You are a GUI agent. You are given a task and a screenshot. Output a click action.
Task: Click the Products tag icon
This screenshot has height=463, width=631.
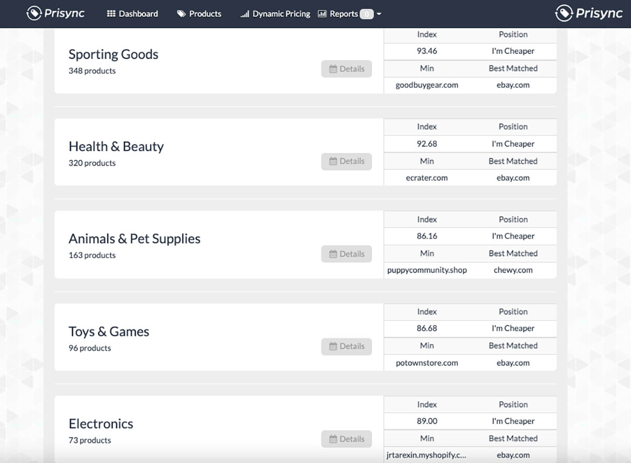(182, 14)
